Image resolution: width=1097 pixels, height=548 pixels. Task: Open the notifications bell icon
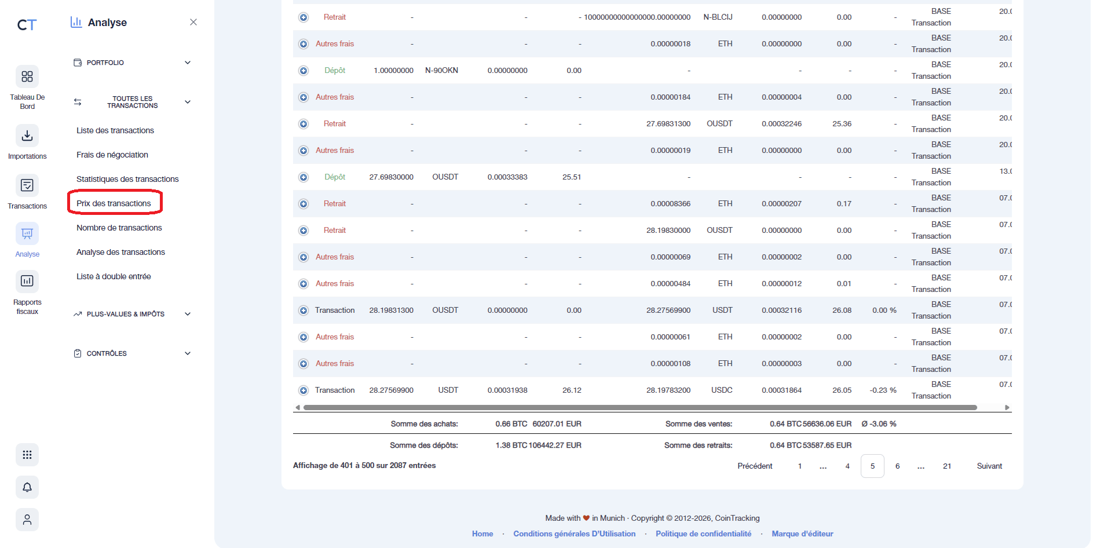point(27,487)
